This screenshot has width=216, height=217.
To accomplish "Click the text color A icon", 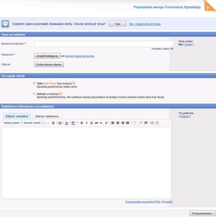I will (x=66, y=123).
